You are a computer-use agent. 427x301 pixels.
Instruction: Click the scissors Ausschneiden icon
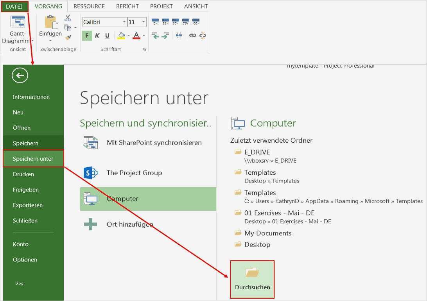click(67, 18)
